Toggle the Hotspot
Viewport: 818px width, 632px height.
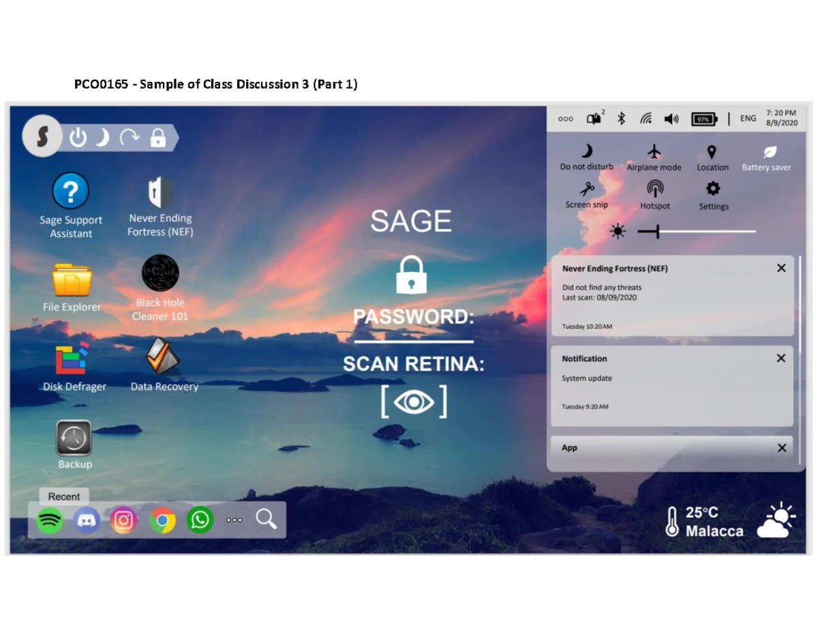pyautogui.click(x=654, y=195)
